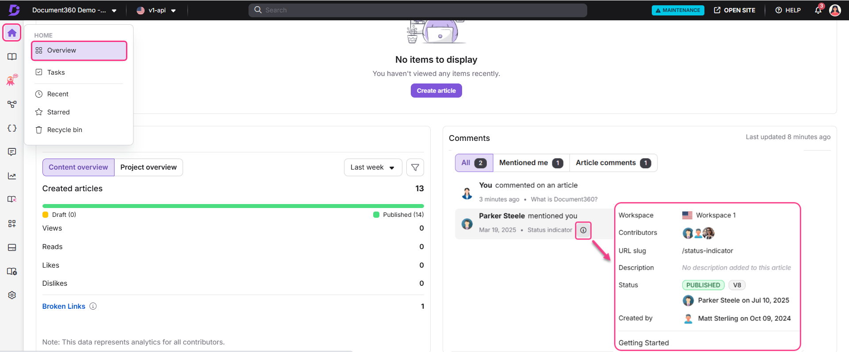Click Parker Steele's avatar in comments list
The height and width of the screenshot is (352, 849).
pyautogui.click(x=467, y=224)
